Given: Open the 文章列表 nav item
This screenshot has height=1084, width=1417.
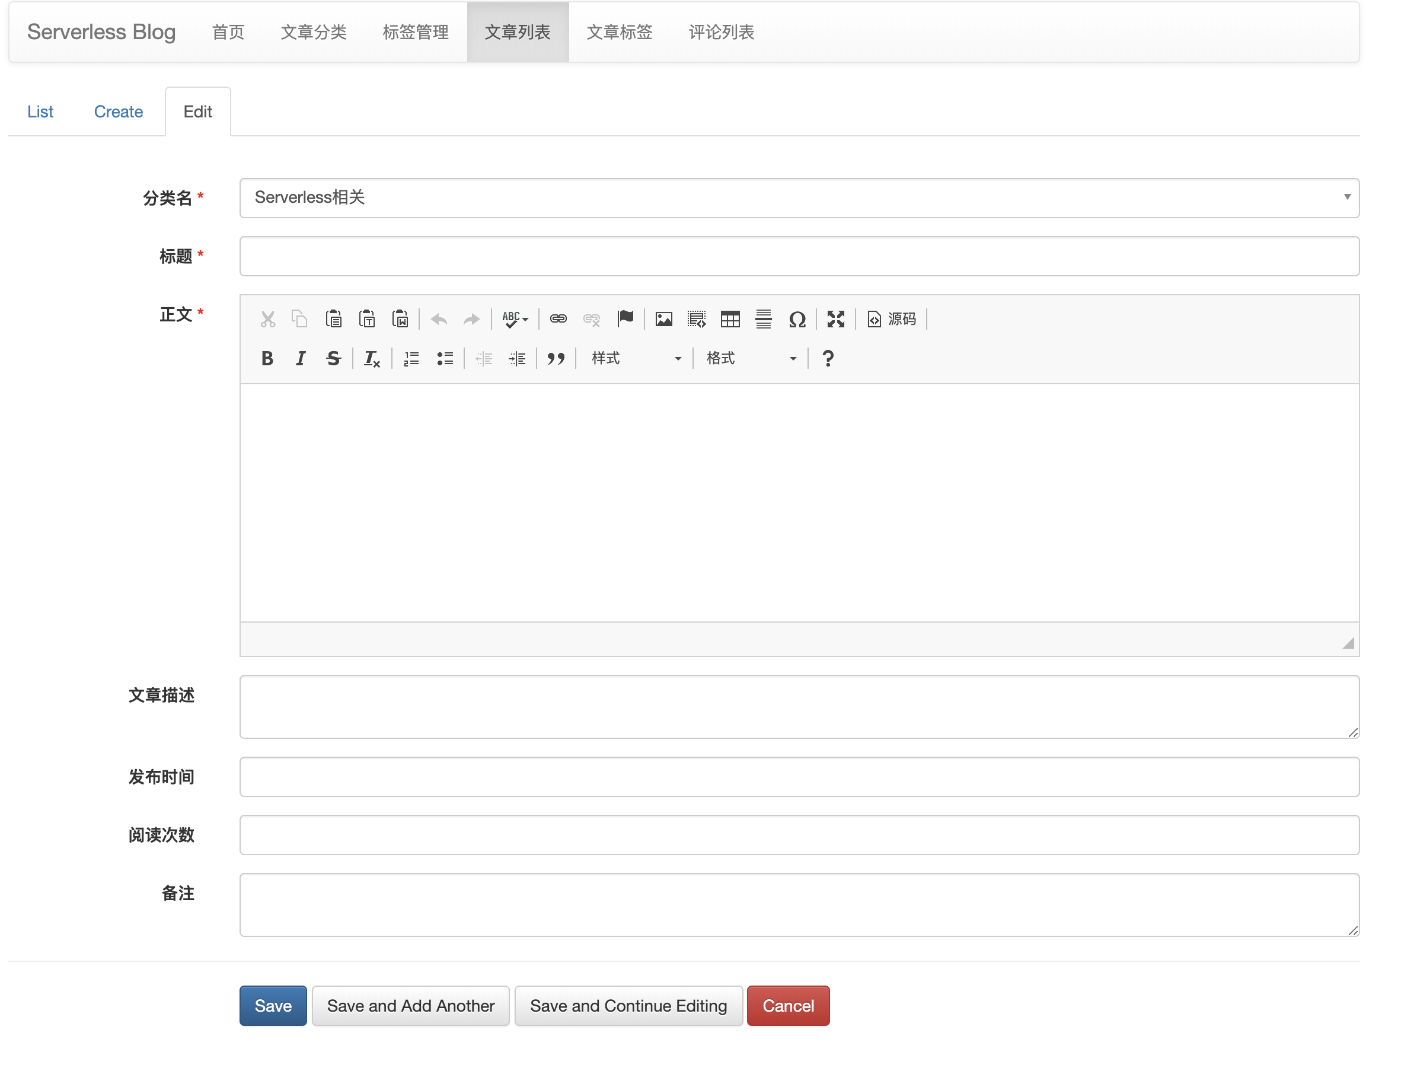Looking at the screenshot, I should pyautogui.click(x=517, y=31).
